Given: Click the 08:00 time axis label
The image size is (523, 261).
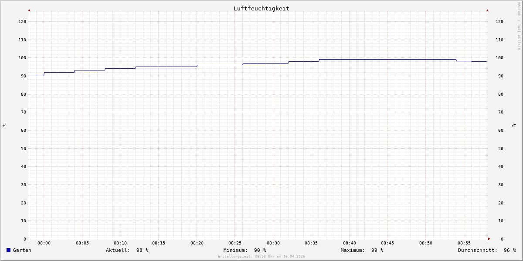Looking at the screenshot, I should pyautogui.click(x=44, y=243).
